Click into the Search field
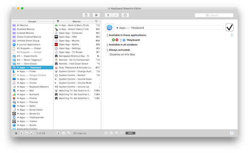The width and height of the screenshot is (249, 153). [x=214, y=15]
